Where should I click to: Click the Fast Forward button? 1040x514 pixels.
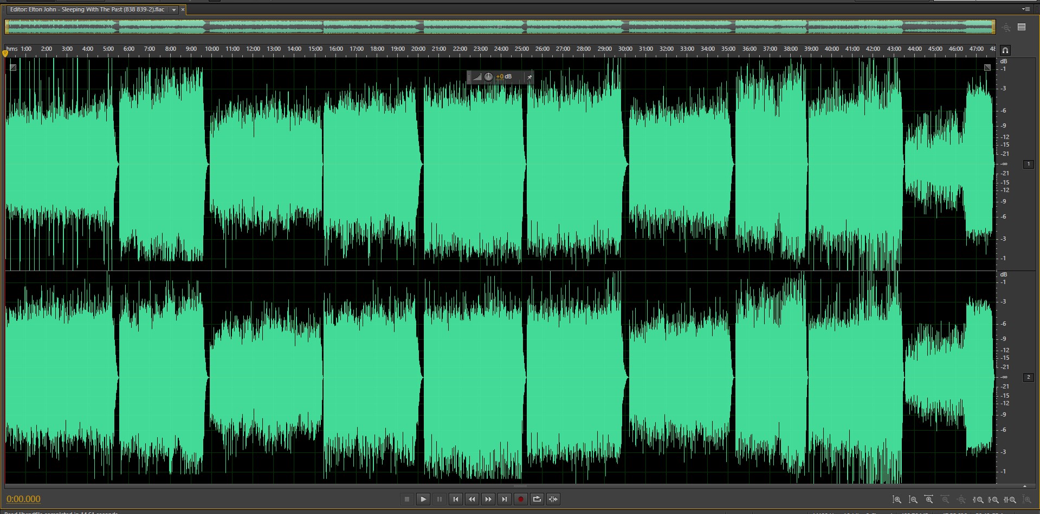pyautogui.click(x=488, y=499)
